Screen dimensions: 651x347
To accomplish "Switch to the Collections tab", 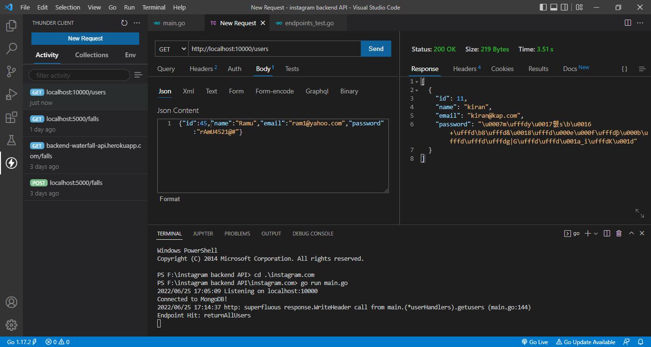I will [x=92, y=55].
